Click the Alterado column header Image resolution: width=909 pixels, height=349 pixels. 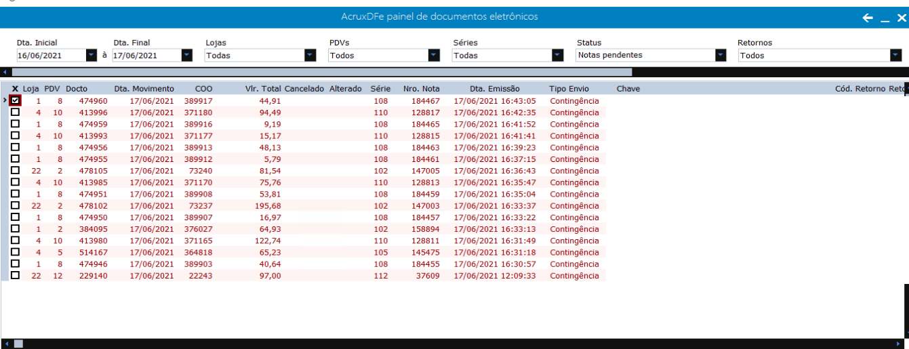(346, 89)
